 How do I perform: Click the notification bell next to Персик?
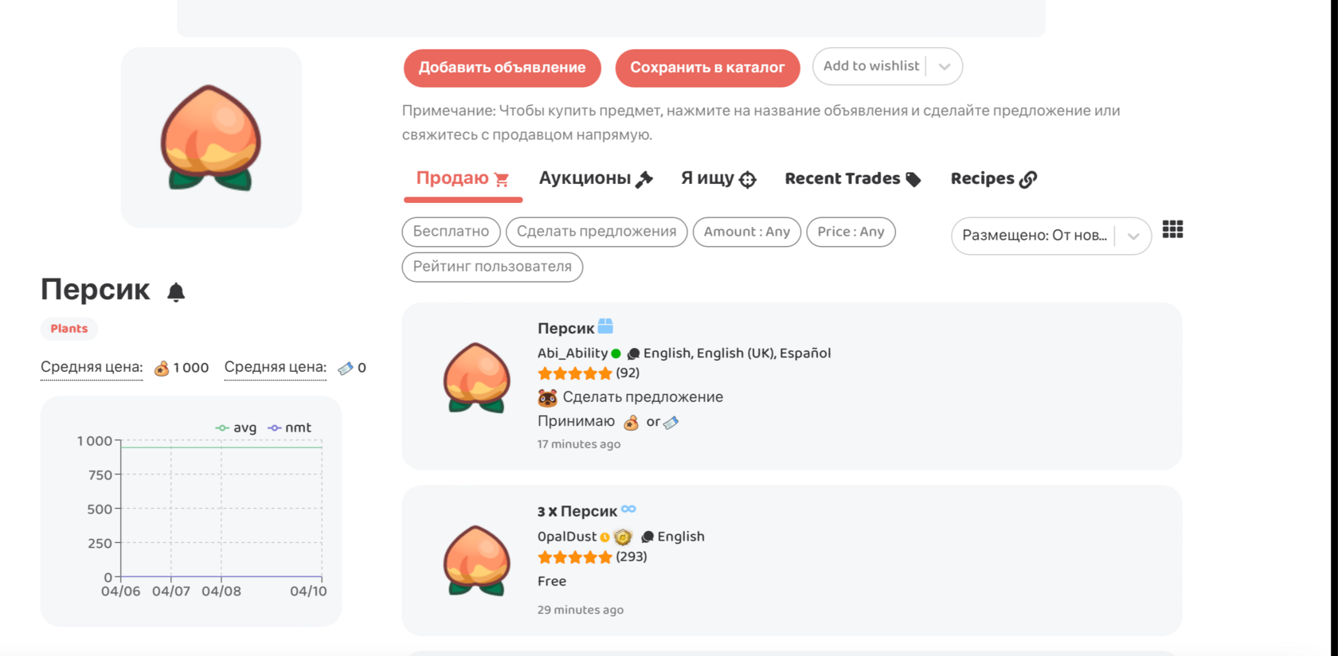tap(176, 292)
